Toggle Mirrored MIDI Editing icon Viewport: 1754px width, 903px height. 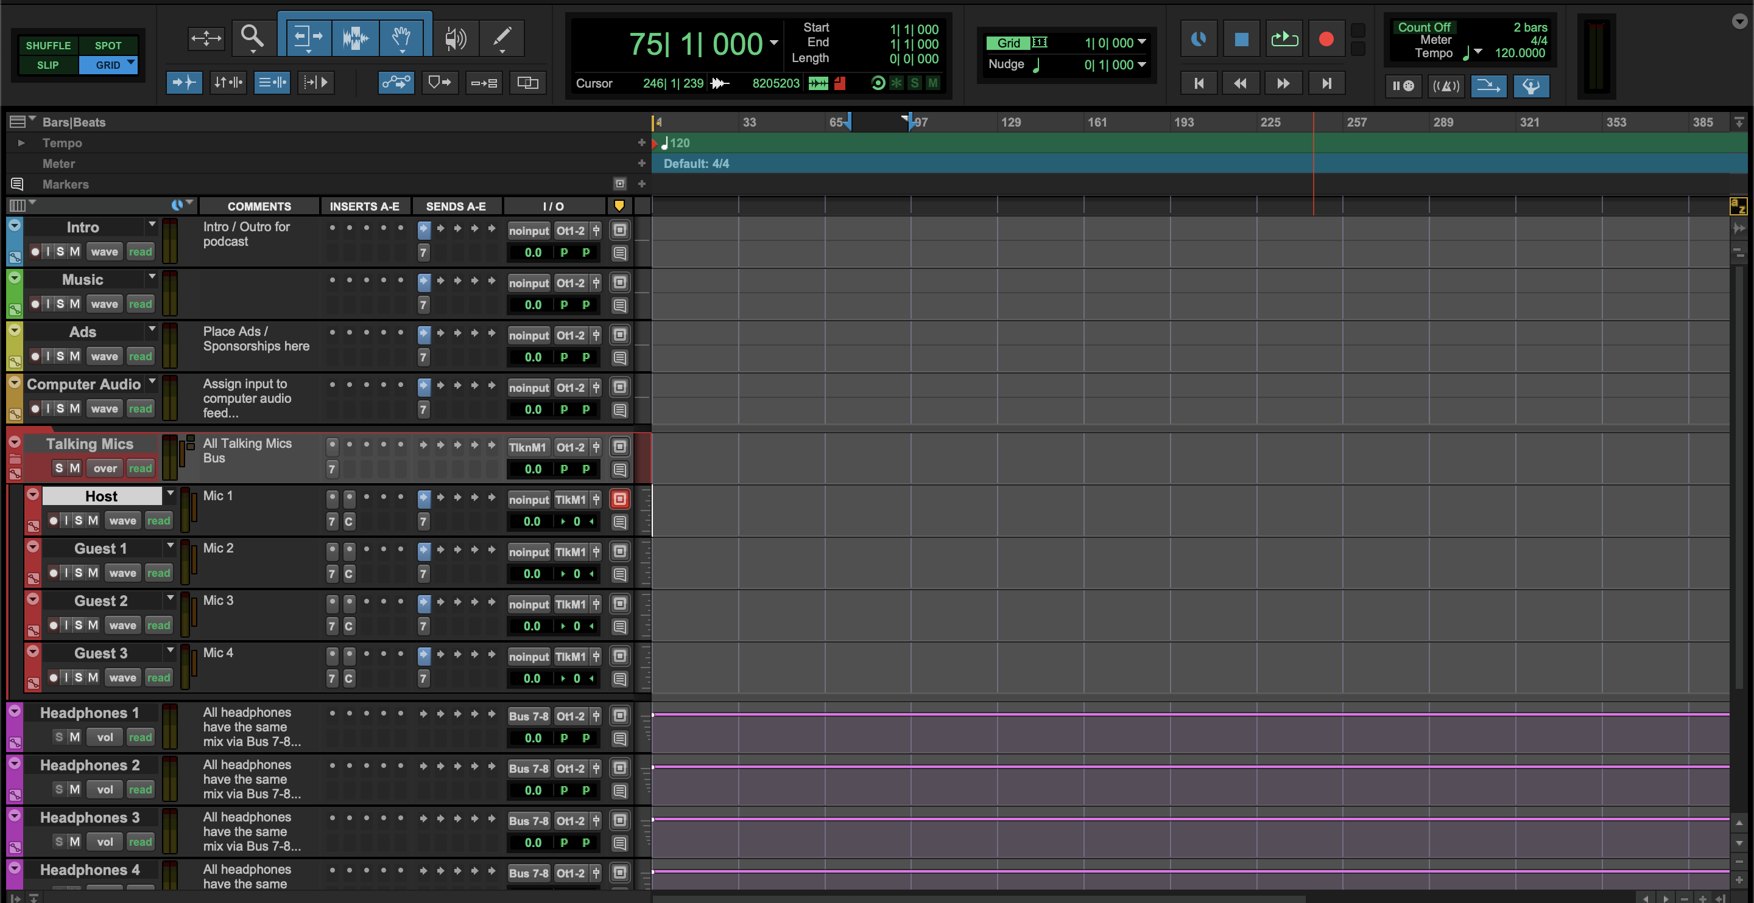pos(484,83)
